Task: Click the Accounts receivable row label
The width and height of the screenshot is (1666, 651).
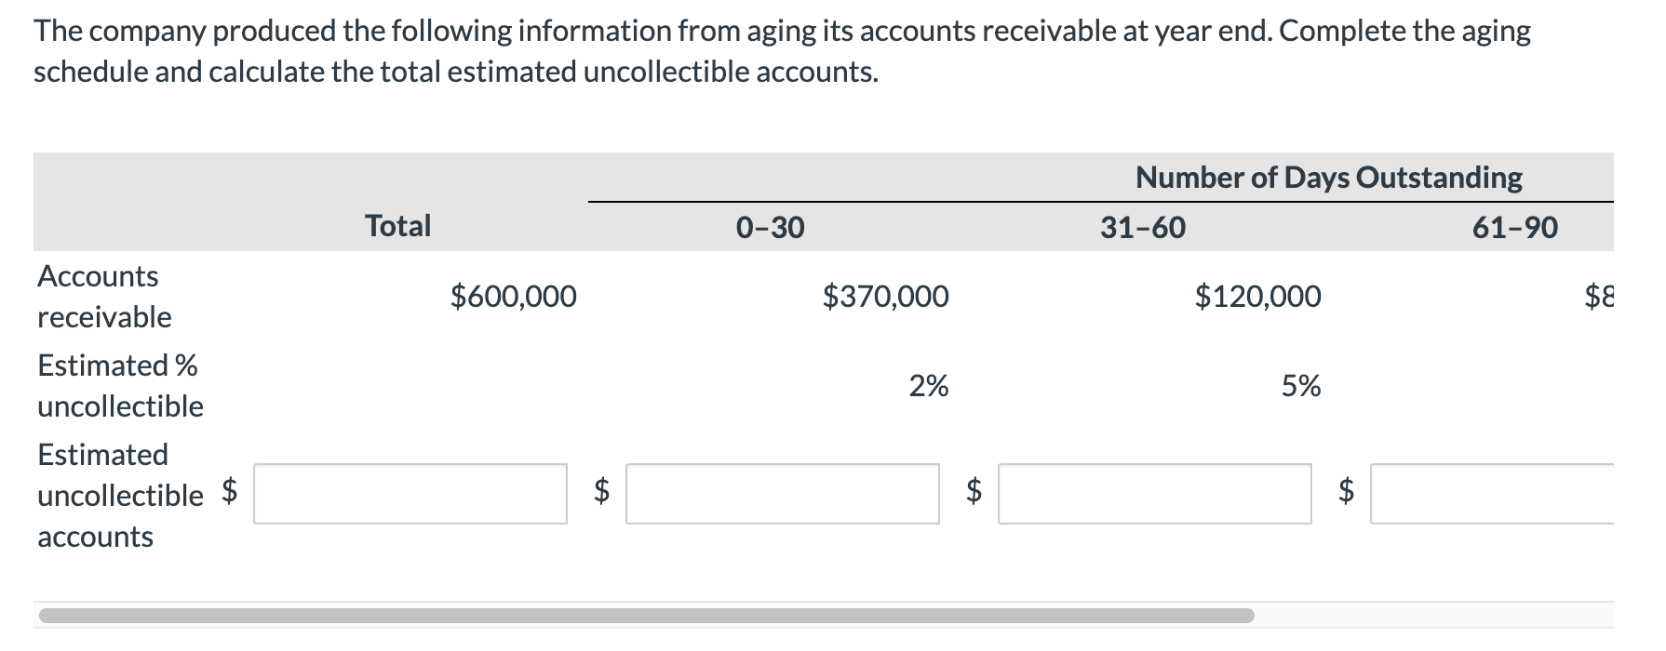Action: pyautogui.click(x=104, y=297)
